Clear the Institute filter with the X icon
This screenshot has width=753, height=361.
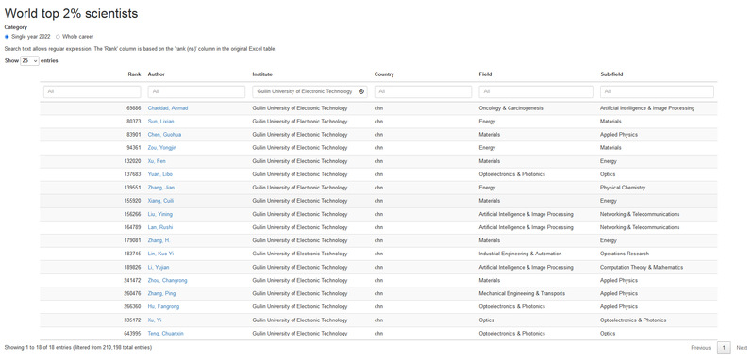361,91
